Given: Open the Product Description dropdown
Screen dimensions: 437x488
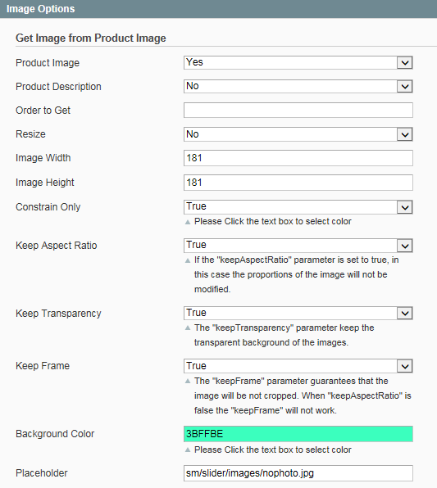Looking at the screenshot, I should 298,86.
